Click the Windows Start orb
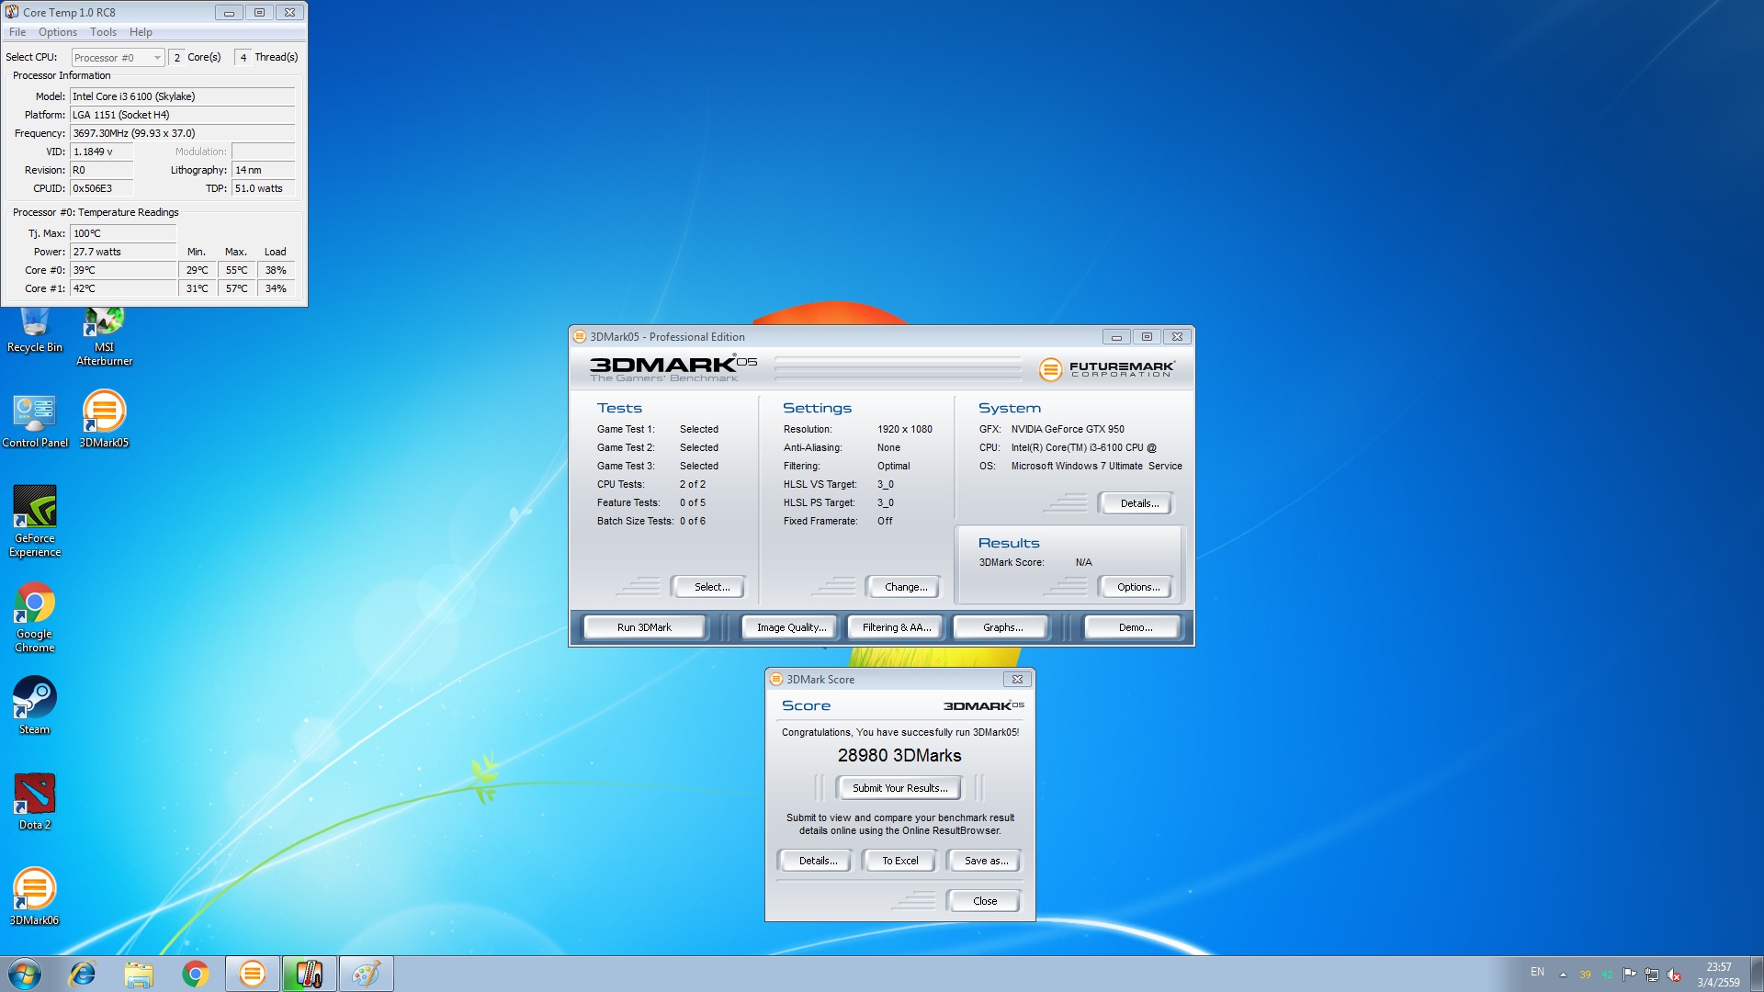 click(25, 974)
